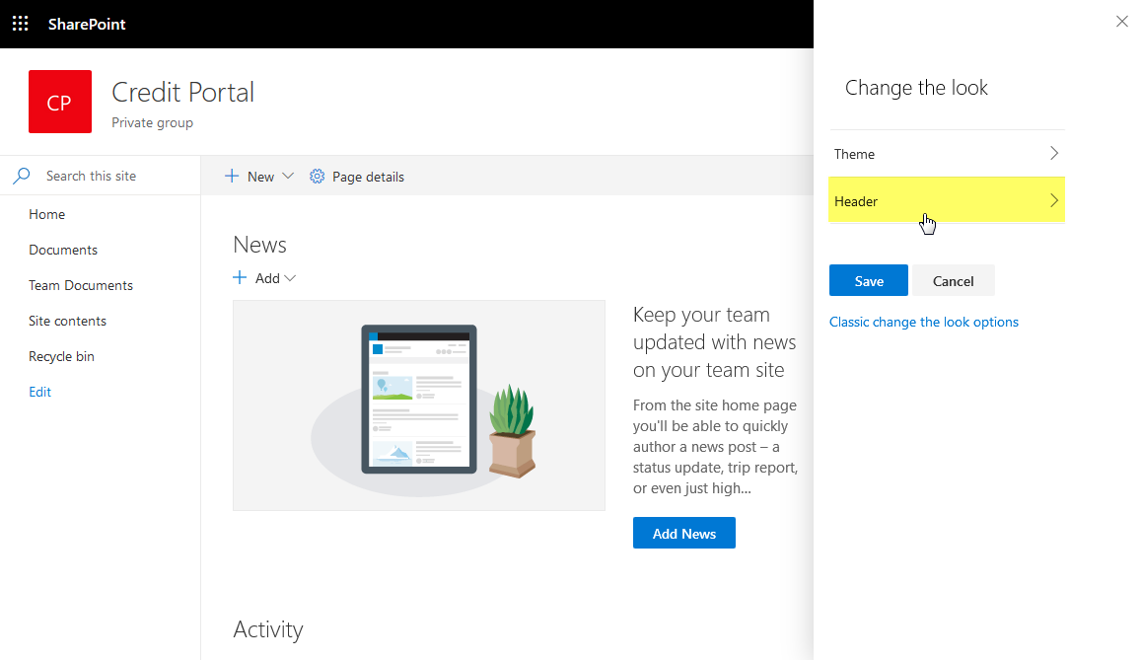Click the search magnifier icon
The height and width of the screenshot is (660, 1141).
(x=20, y=175)
